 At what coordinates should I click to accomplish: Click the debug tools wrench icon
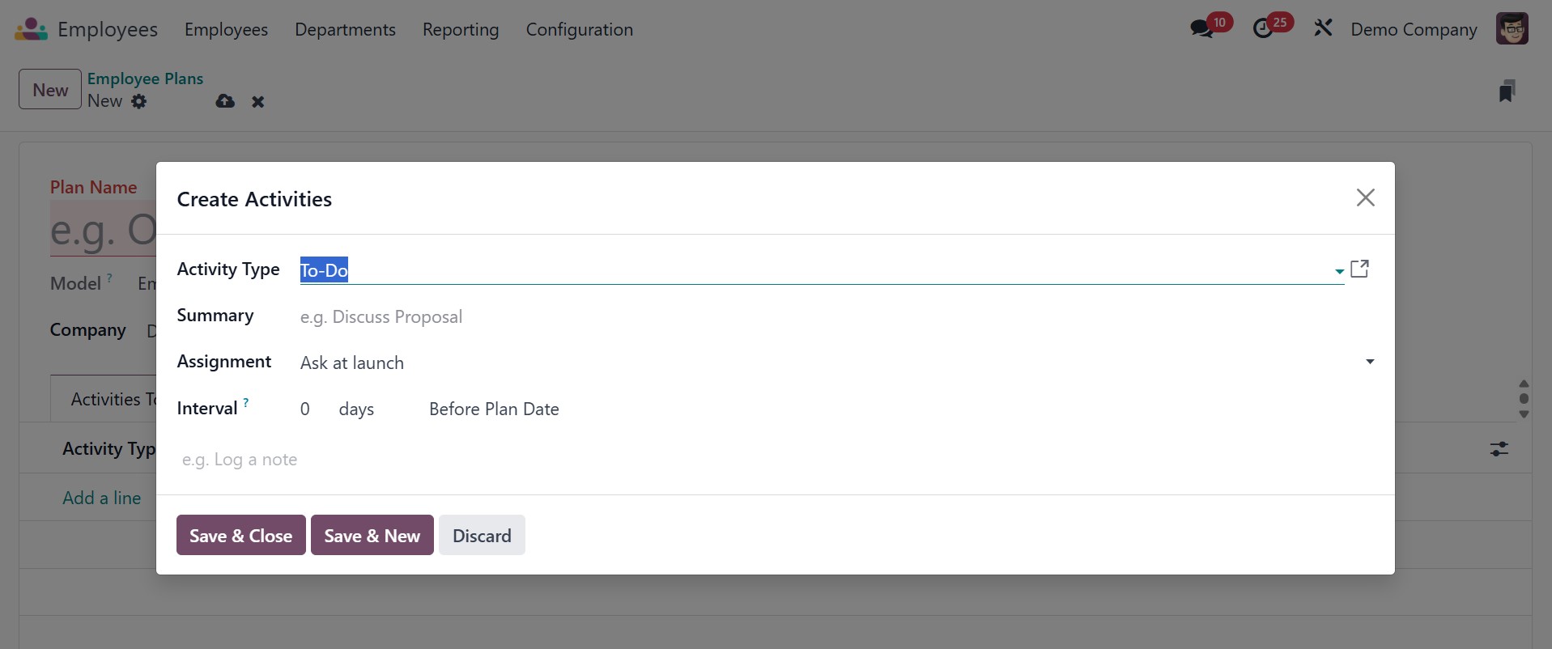(1323, 29)
